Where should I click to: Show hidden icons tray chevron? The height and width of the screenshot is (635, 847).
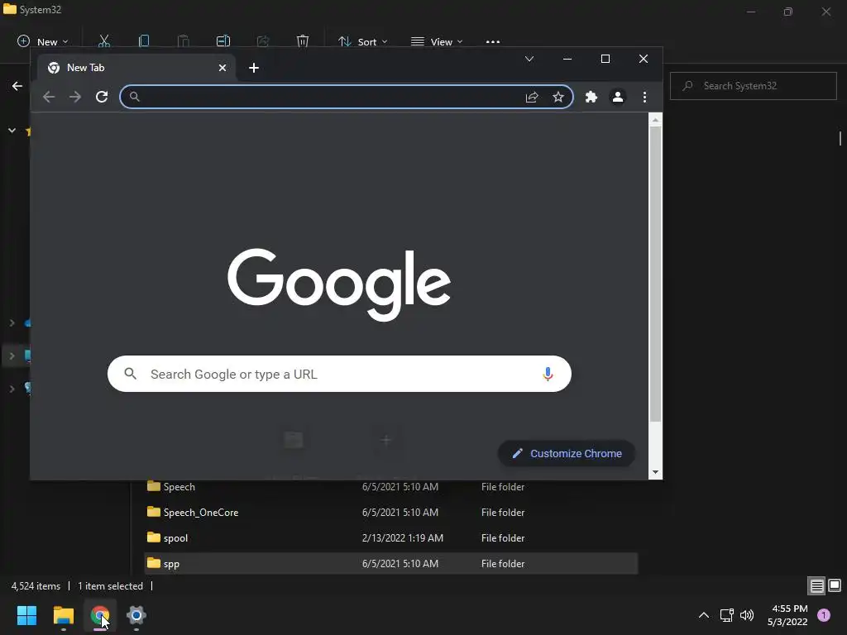(703, 615)
